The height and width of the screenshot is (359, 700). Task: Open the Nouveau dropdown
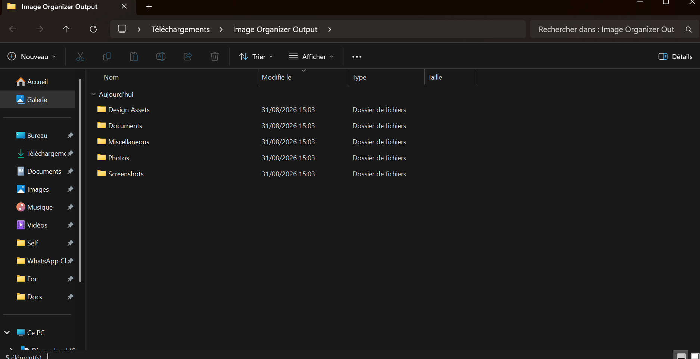[x=32, y=56]
